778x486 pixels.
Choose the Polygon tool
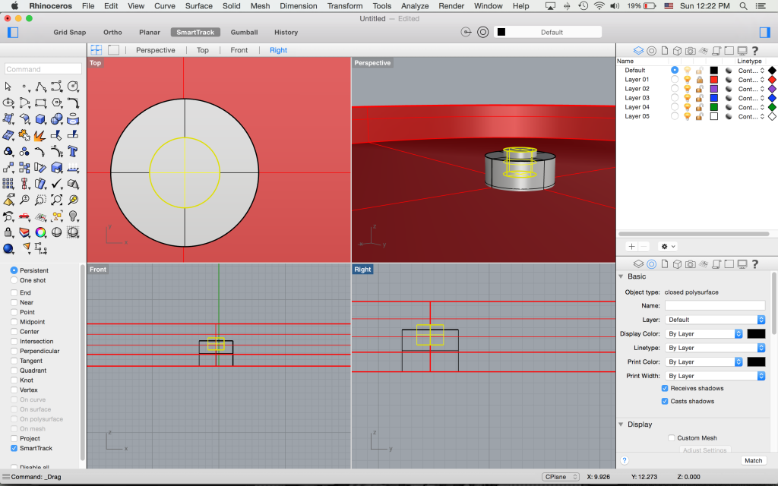coord(57,103)
